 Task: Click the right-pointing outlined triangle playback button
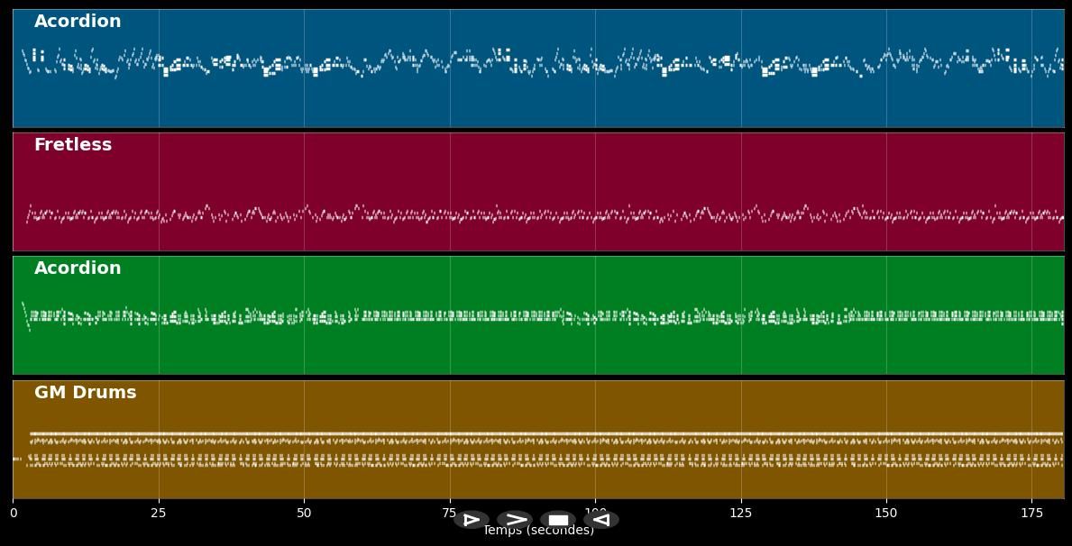(x=471, y=520)
